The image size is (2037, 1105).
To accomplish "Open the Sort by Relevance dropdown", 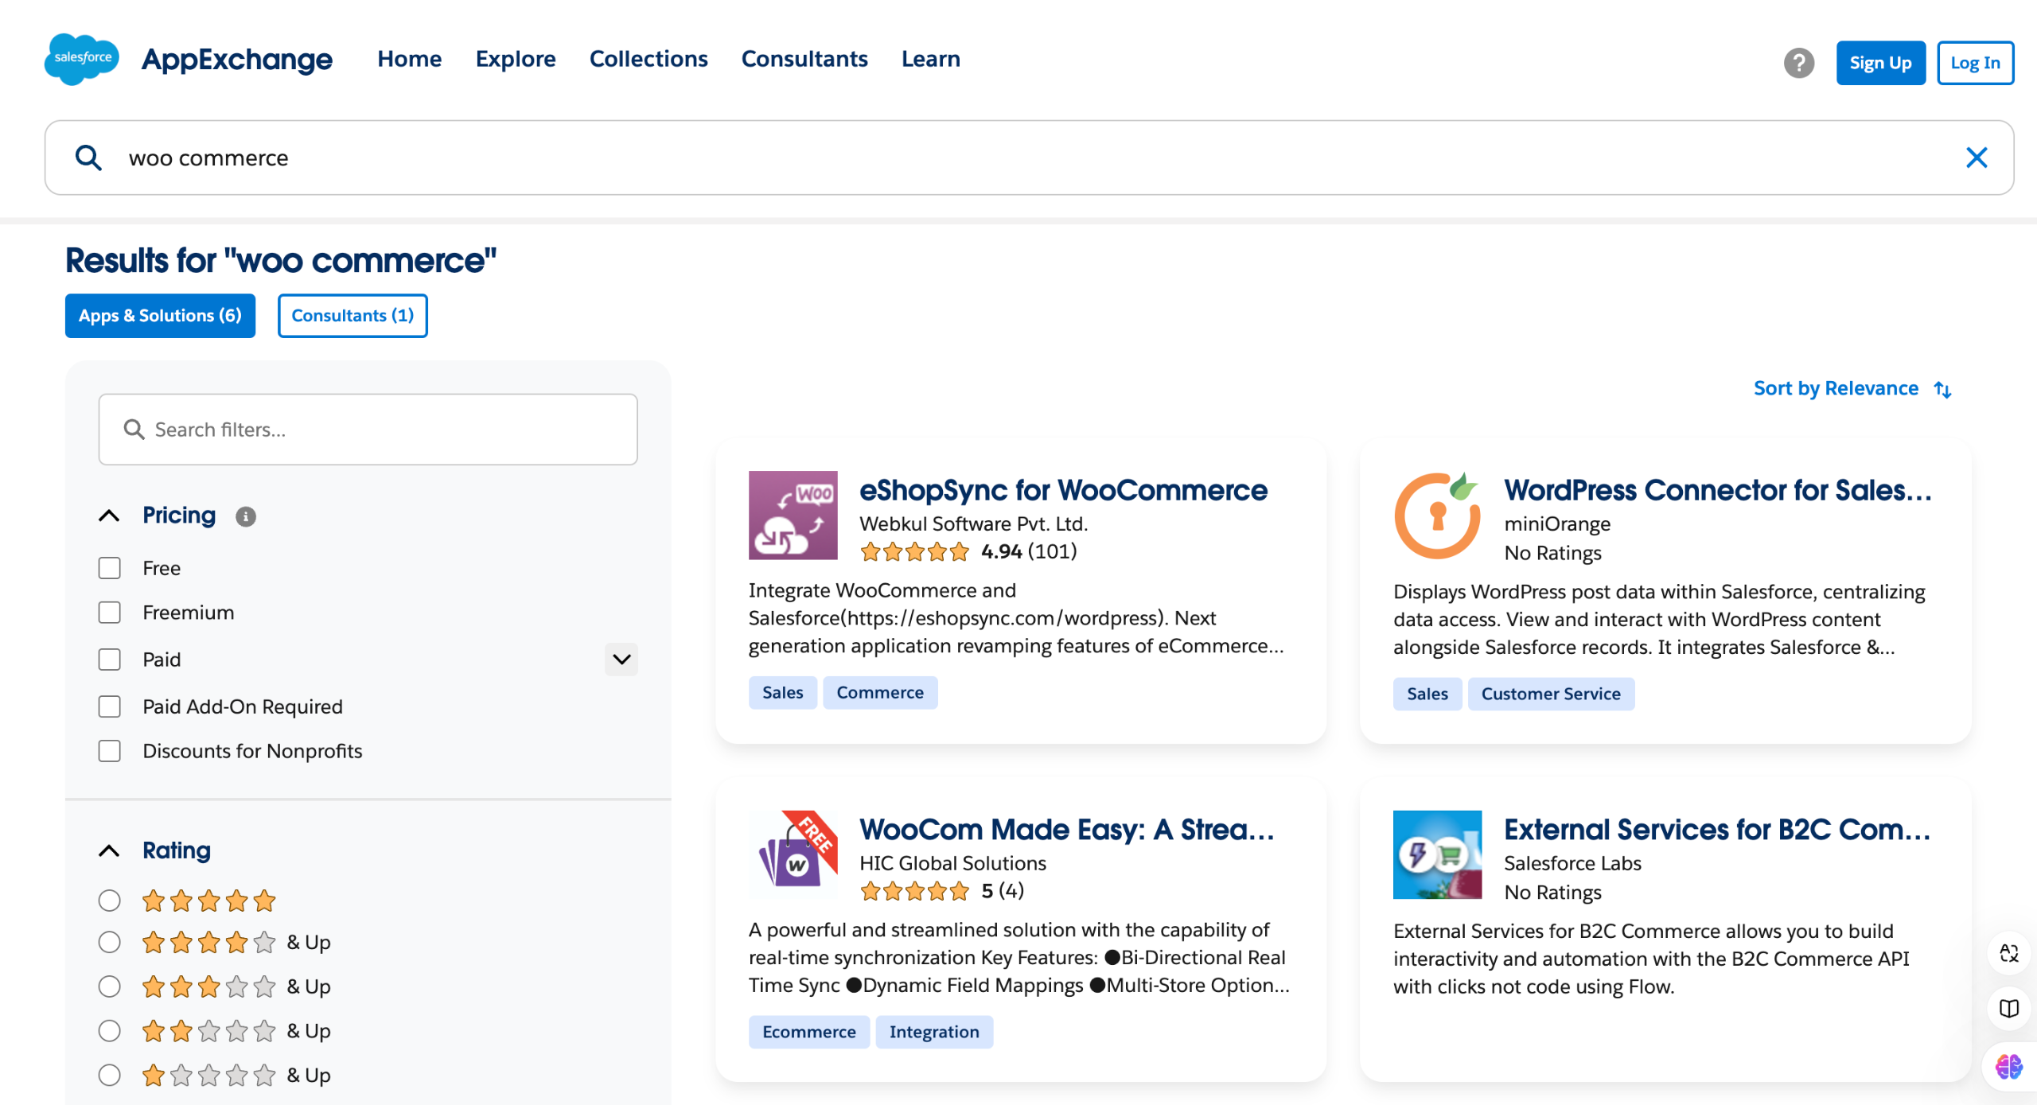I will [1851, 389].
